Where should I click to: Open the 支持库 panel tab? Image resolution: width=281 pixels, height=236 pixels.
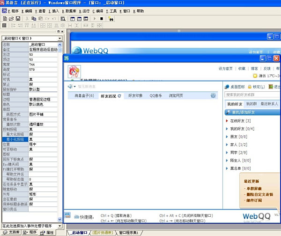click(x=11, y=232)
